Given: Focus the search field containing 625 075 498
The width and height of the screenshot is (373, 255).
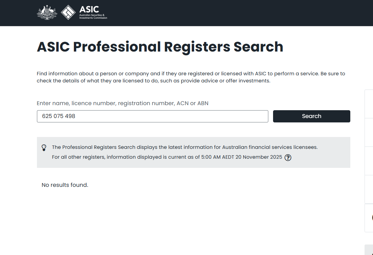Looking at the screenshot, I should point(152,116).
